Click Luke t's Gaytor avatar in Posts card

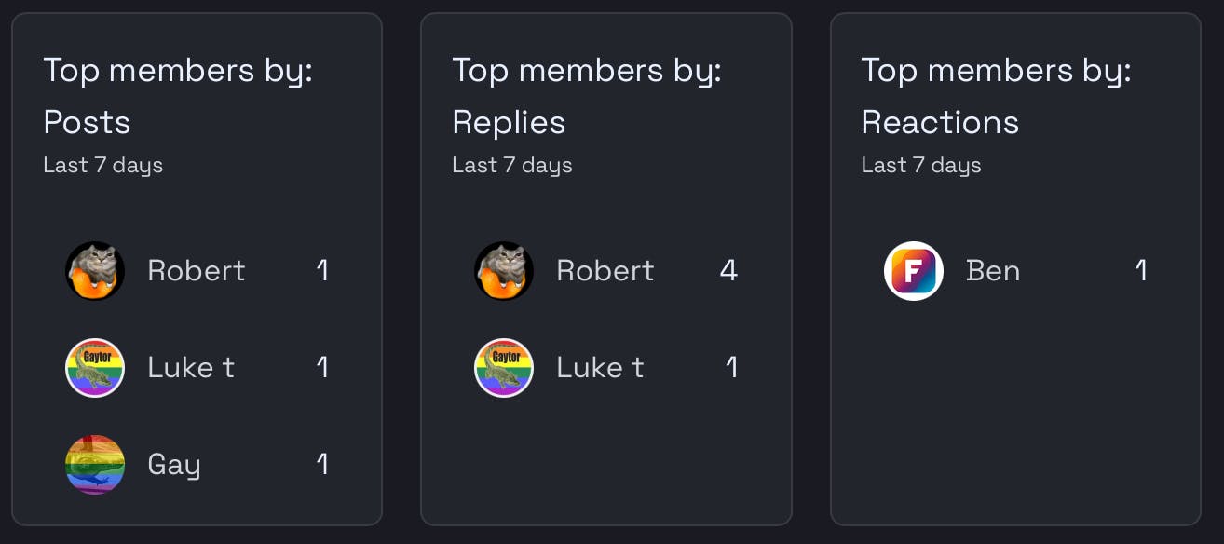coord(95,368)
